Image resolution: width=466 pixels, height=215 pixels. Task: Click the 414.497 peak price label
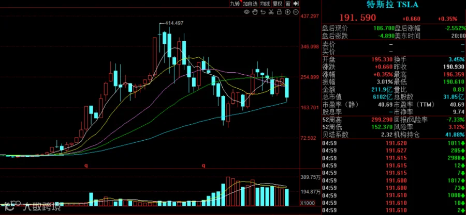[x=174, y=23]
